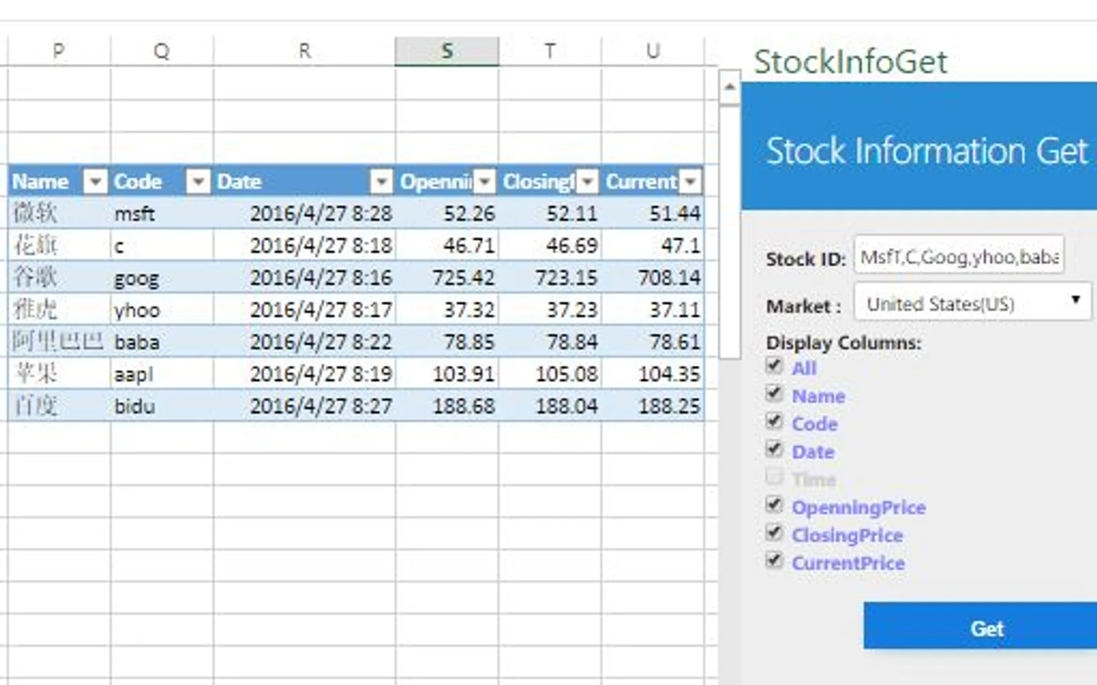Open the Current price filter dropdown
The height and width of the screenshot is (685, 1097).
coord(691,182)
